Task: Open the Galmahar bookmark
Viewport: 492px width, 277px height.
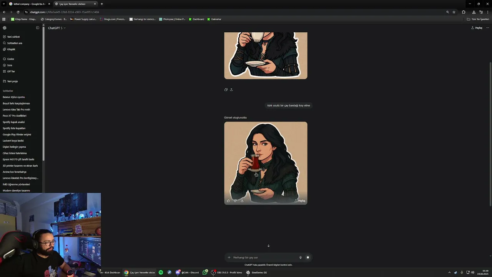Action: point(214,19)
